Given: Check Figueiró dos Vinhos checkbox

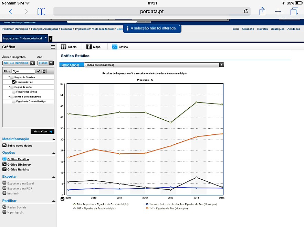Looking at the screenshot, I should coord(14,92).
